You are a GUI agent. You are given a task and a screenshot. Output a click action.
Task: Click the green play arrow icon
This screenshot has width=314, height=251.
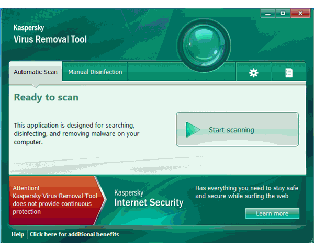[x=193, y=130]
